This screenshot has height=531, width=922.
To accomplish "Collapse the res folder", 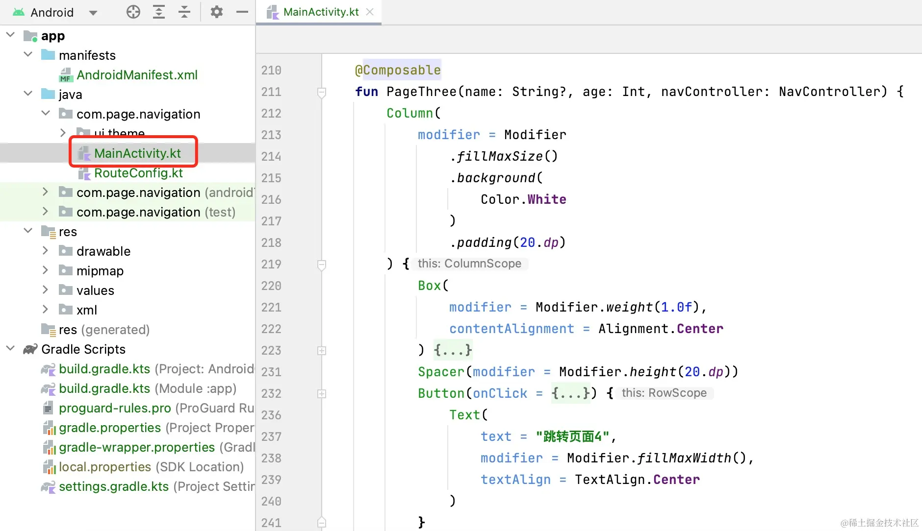I will tap(28, 231).
